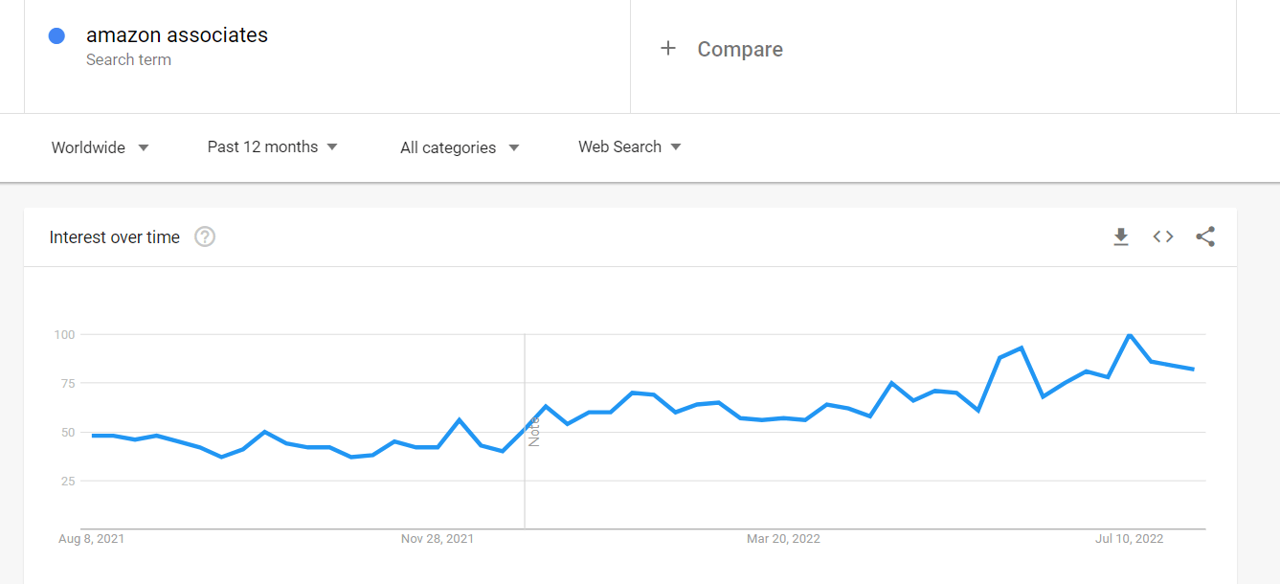Click the chart peak at value 100
Image resolution: width=1280 pixels, height=584 pixels.
click(x=1130, y=335)
